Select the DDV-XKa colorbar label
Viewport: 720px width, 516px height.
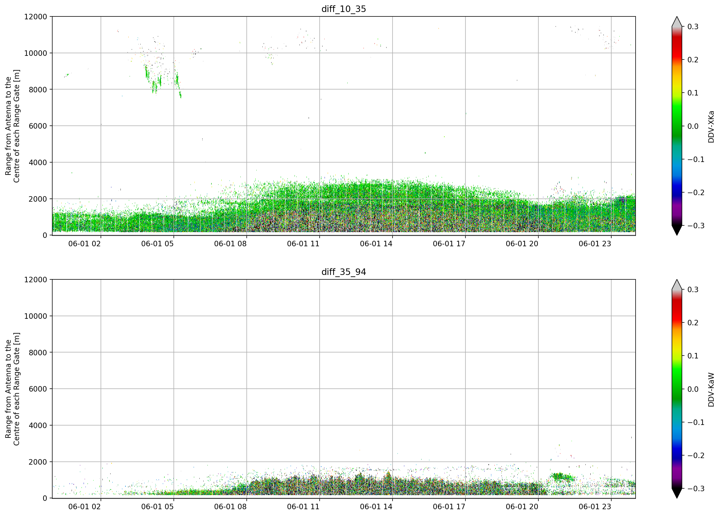point(711,127)
